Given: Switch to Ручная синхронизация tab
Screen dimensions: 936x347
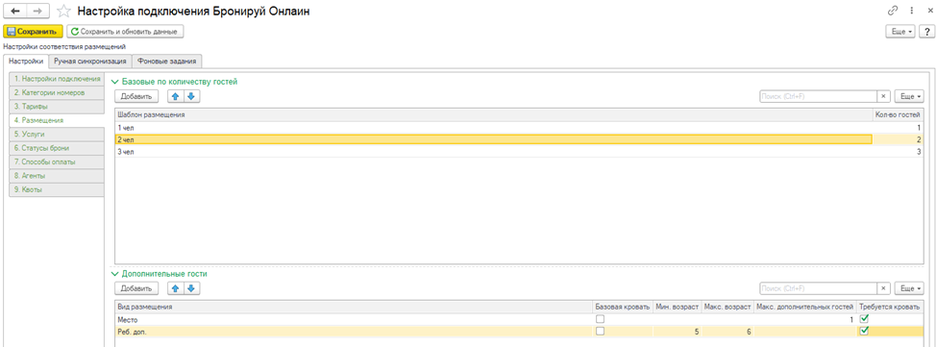Looking at the screenshot, I should tap(89, 61).
